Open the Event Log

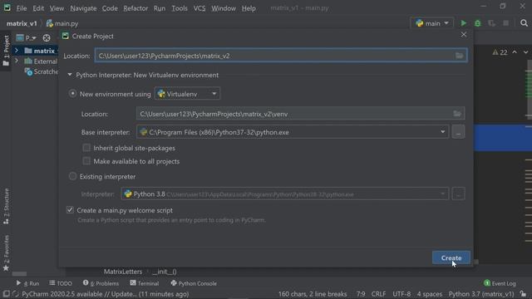tap(500, 283)
